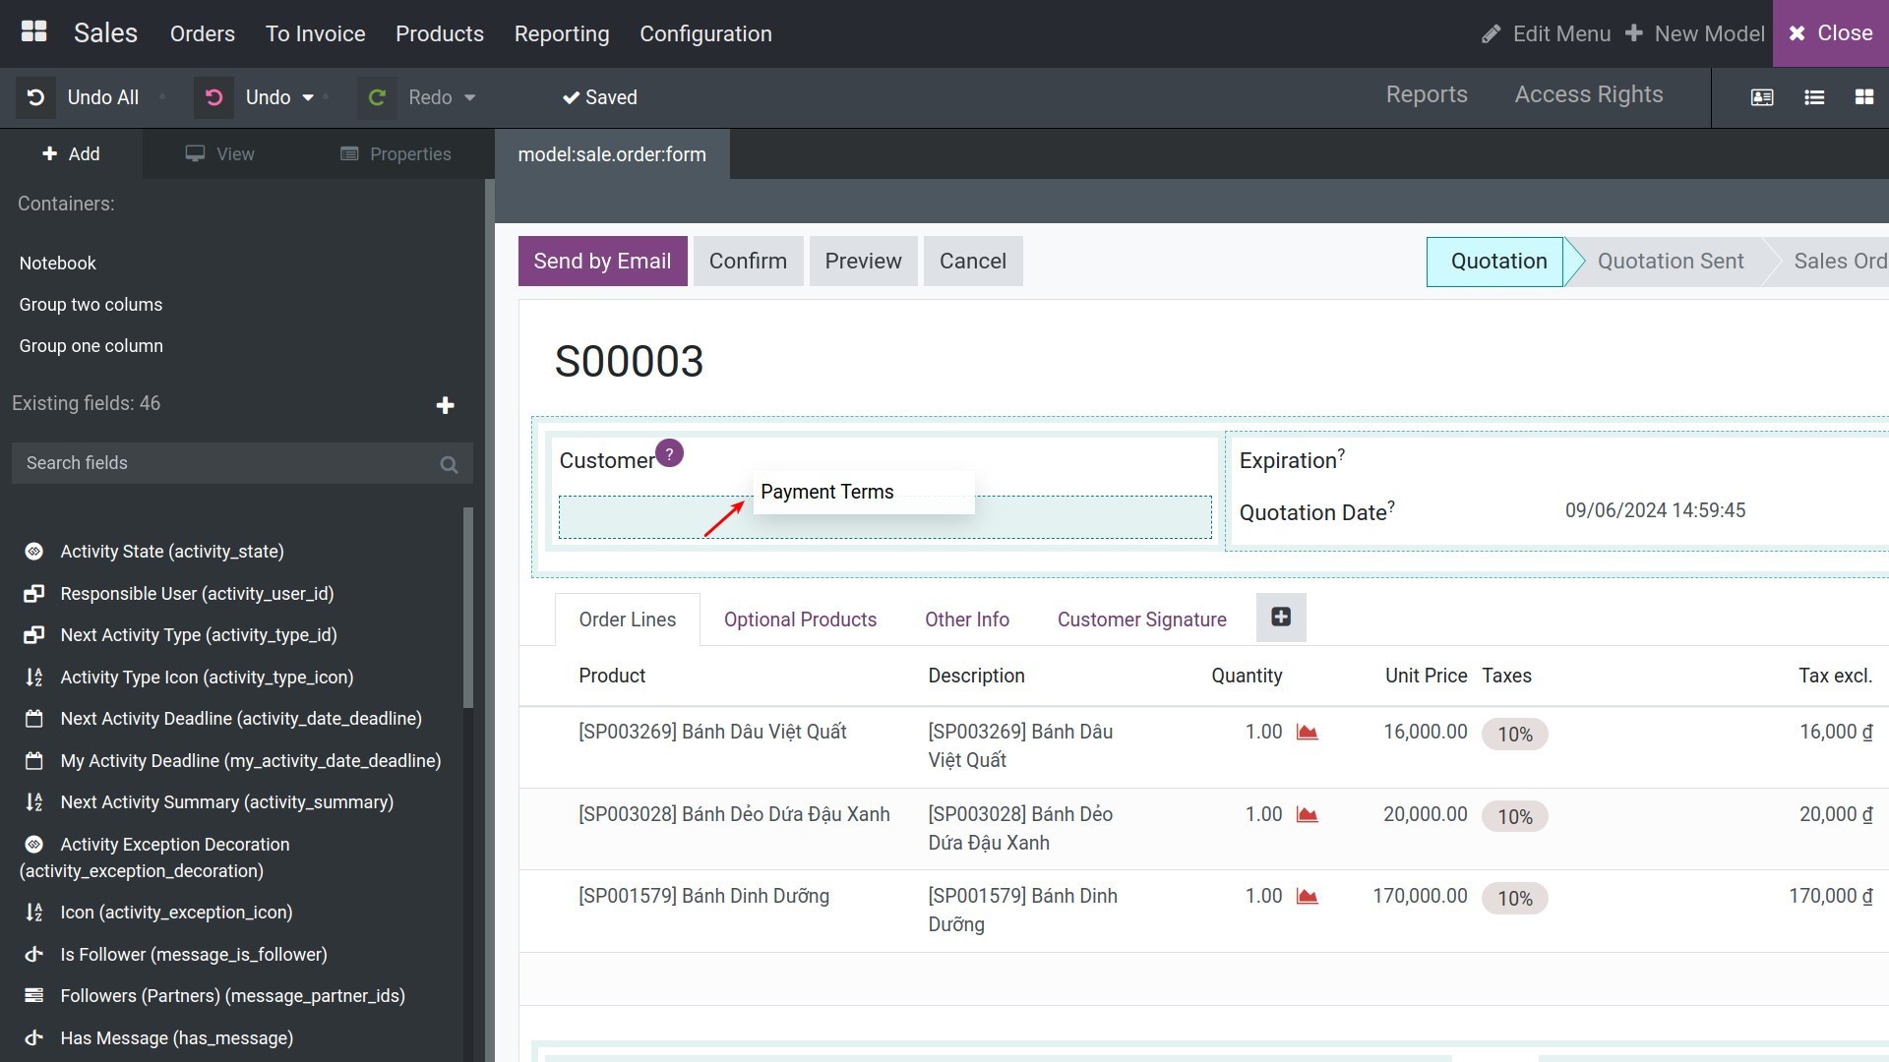The width and height of the screenshot is (1889, 1062).
Task: Click the Preview button
Action: point(863,262)
